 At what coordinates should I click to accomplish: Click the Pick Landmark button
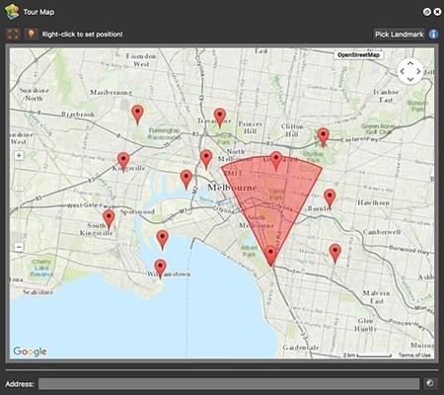[x=399, y=35]
